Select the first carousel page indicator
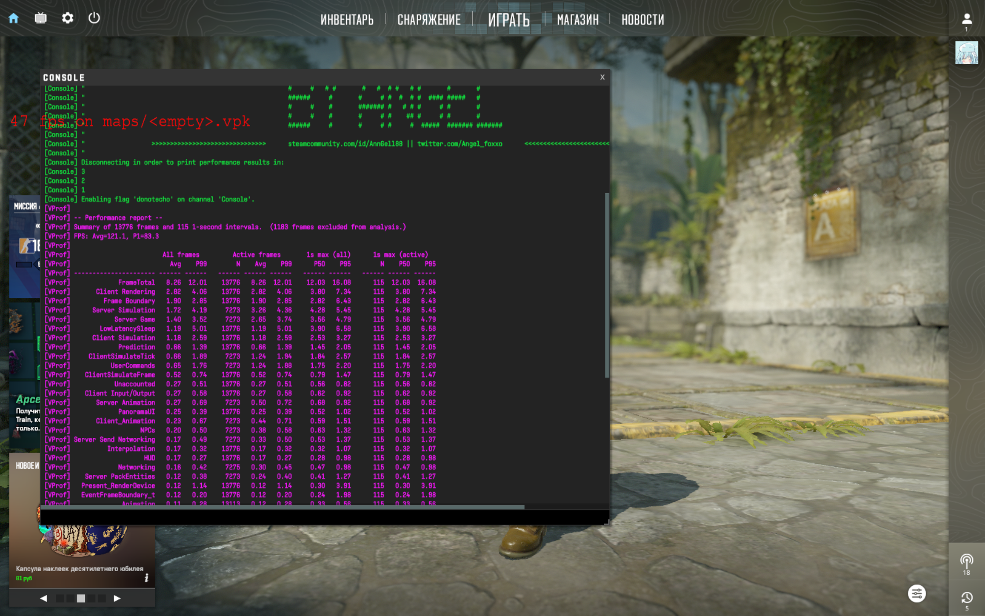 coord(60,598)
